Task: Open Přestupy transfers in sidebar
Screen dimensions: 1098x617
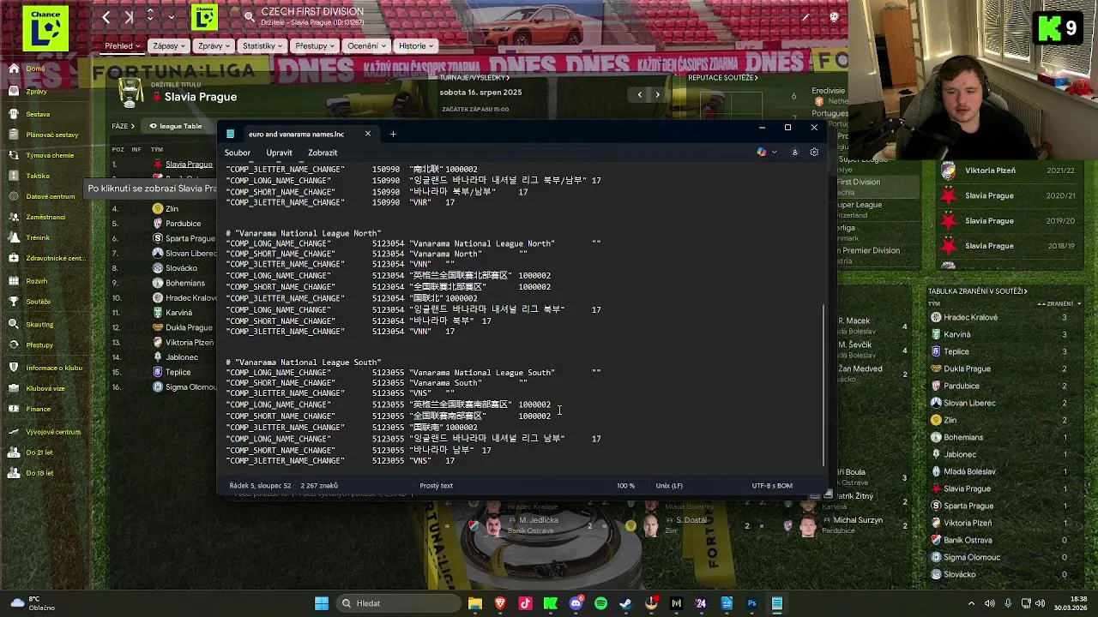Action: pos(39,344)
